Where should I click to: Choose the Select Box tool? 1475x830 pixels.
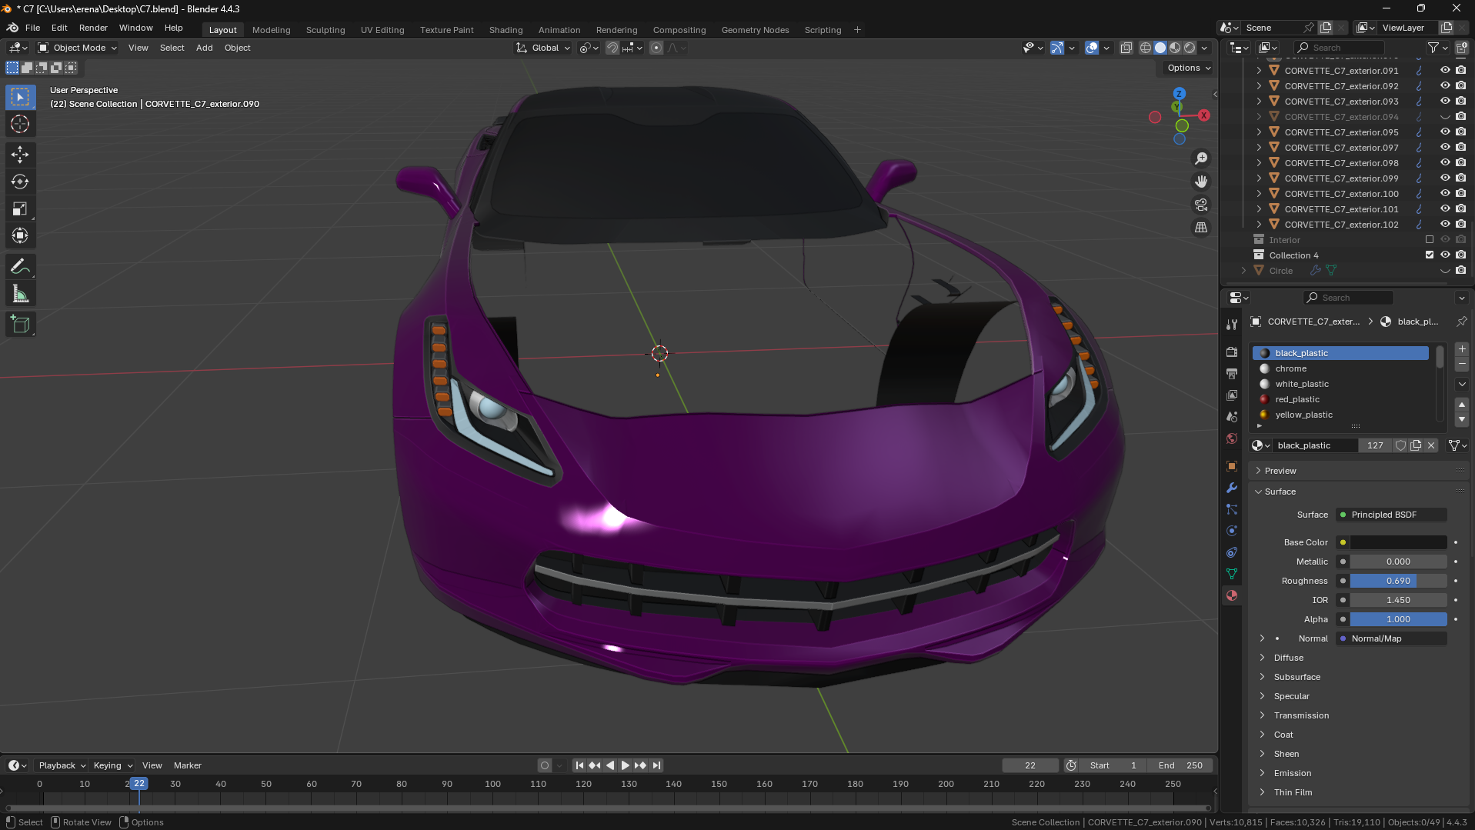click(x=20, y=97)
